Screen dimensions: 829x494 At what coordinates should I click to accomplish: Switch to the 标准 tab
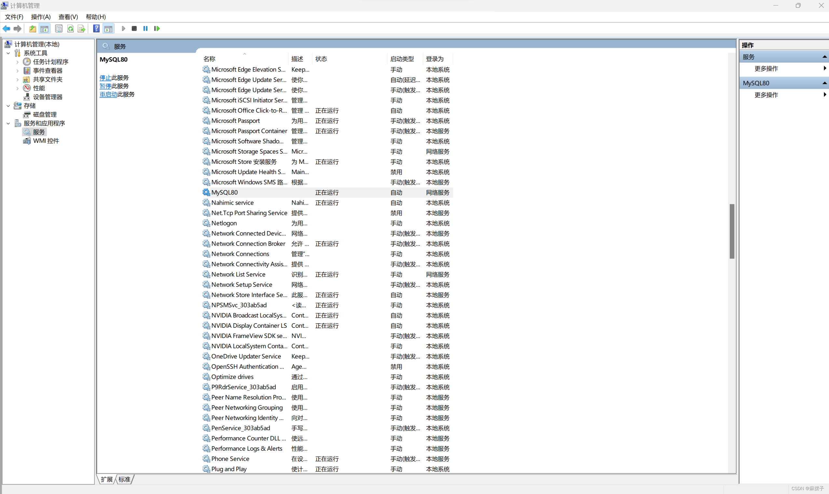[125, 479]
